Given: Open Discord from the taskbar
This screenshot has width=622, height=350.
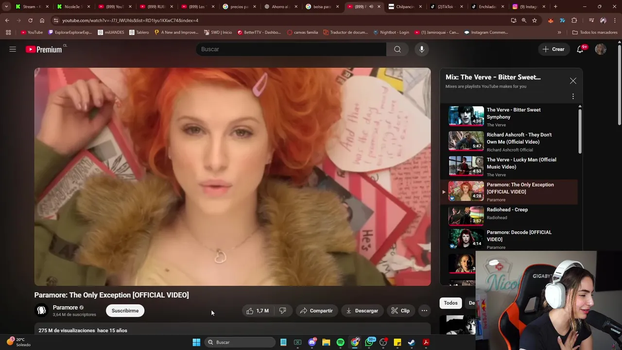Looking at the screenshot, I should (312, 342).
